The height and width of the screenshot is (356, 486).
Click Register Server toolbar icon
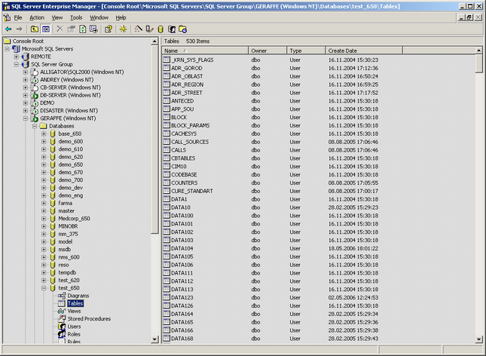[x=149, y=29]
